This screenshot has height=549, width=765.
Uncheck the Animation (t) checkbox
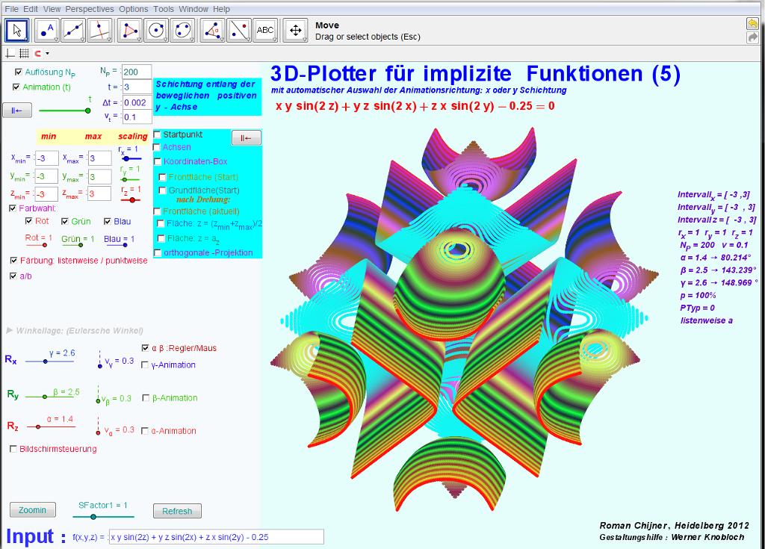click(x=16, y=87)
